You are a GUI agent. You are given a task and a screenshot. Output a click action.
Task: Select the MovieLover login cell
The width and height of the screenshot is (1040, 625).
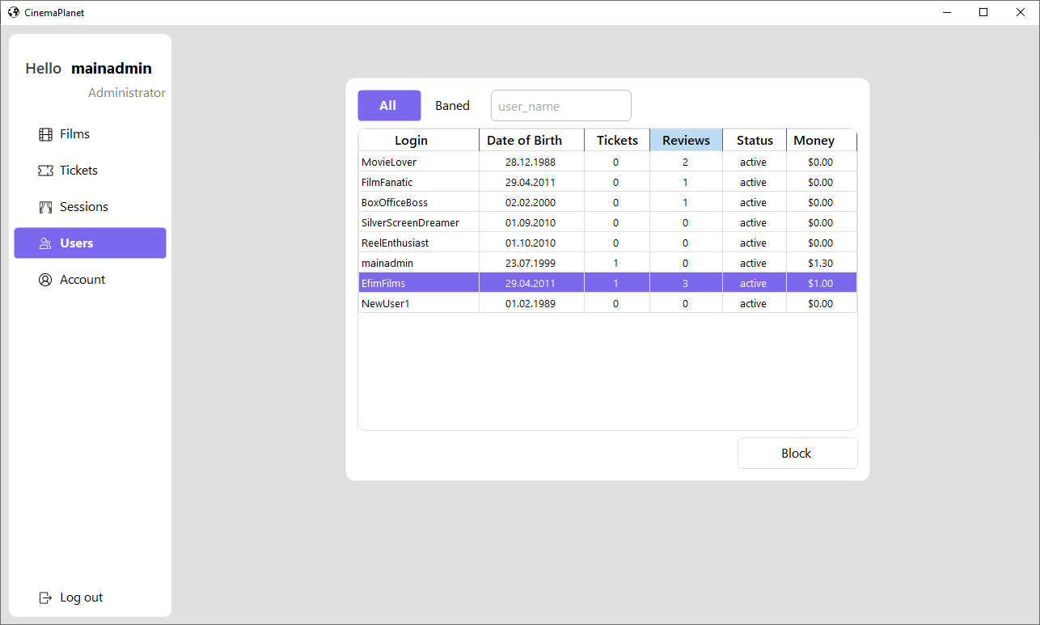pyautogui.click(x=419, y=162)
